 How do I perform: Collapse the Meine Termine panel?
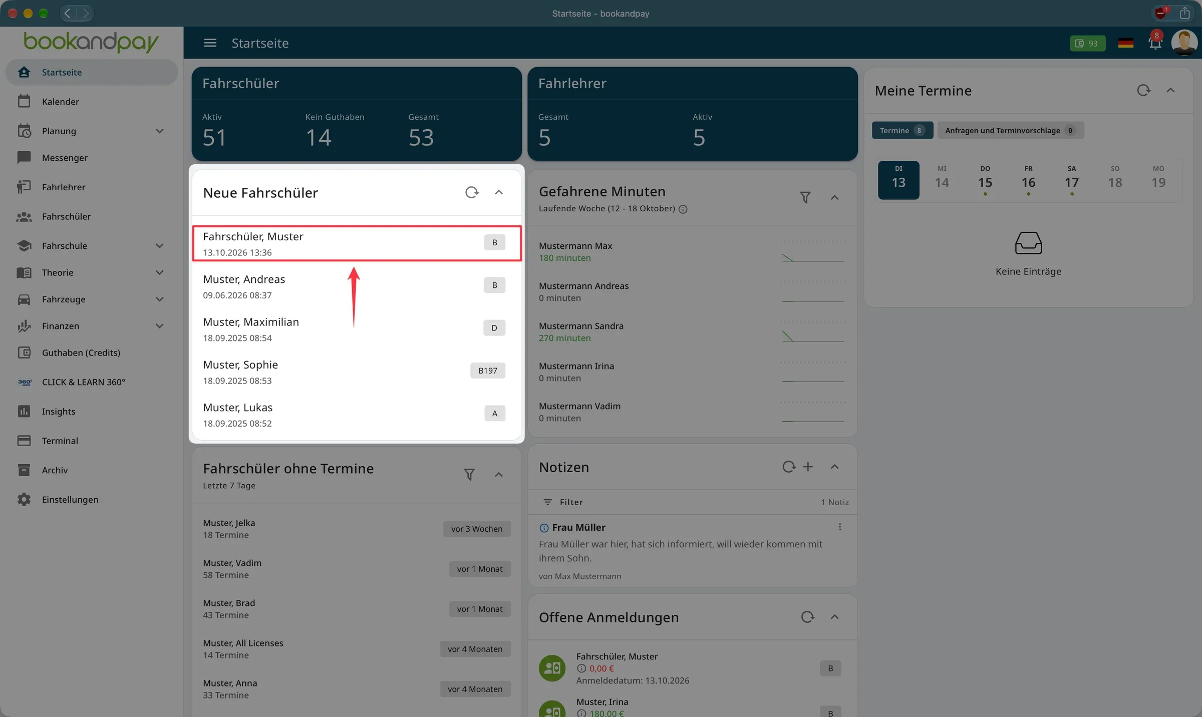(1170, 91)
